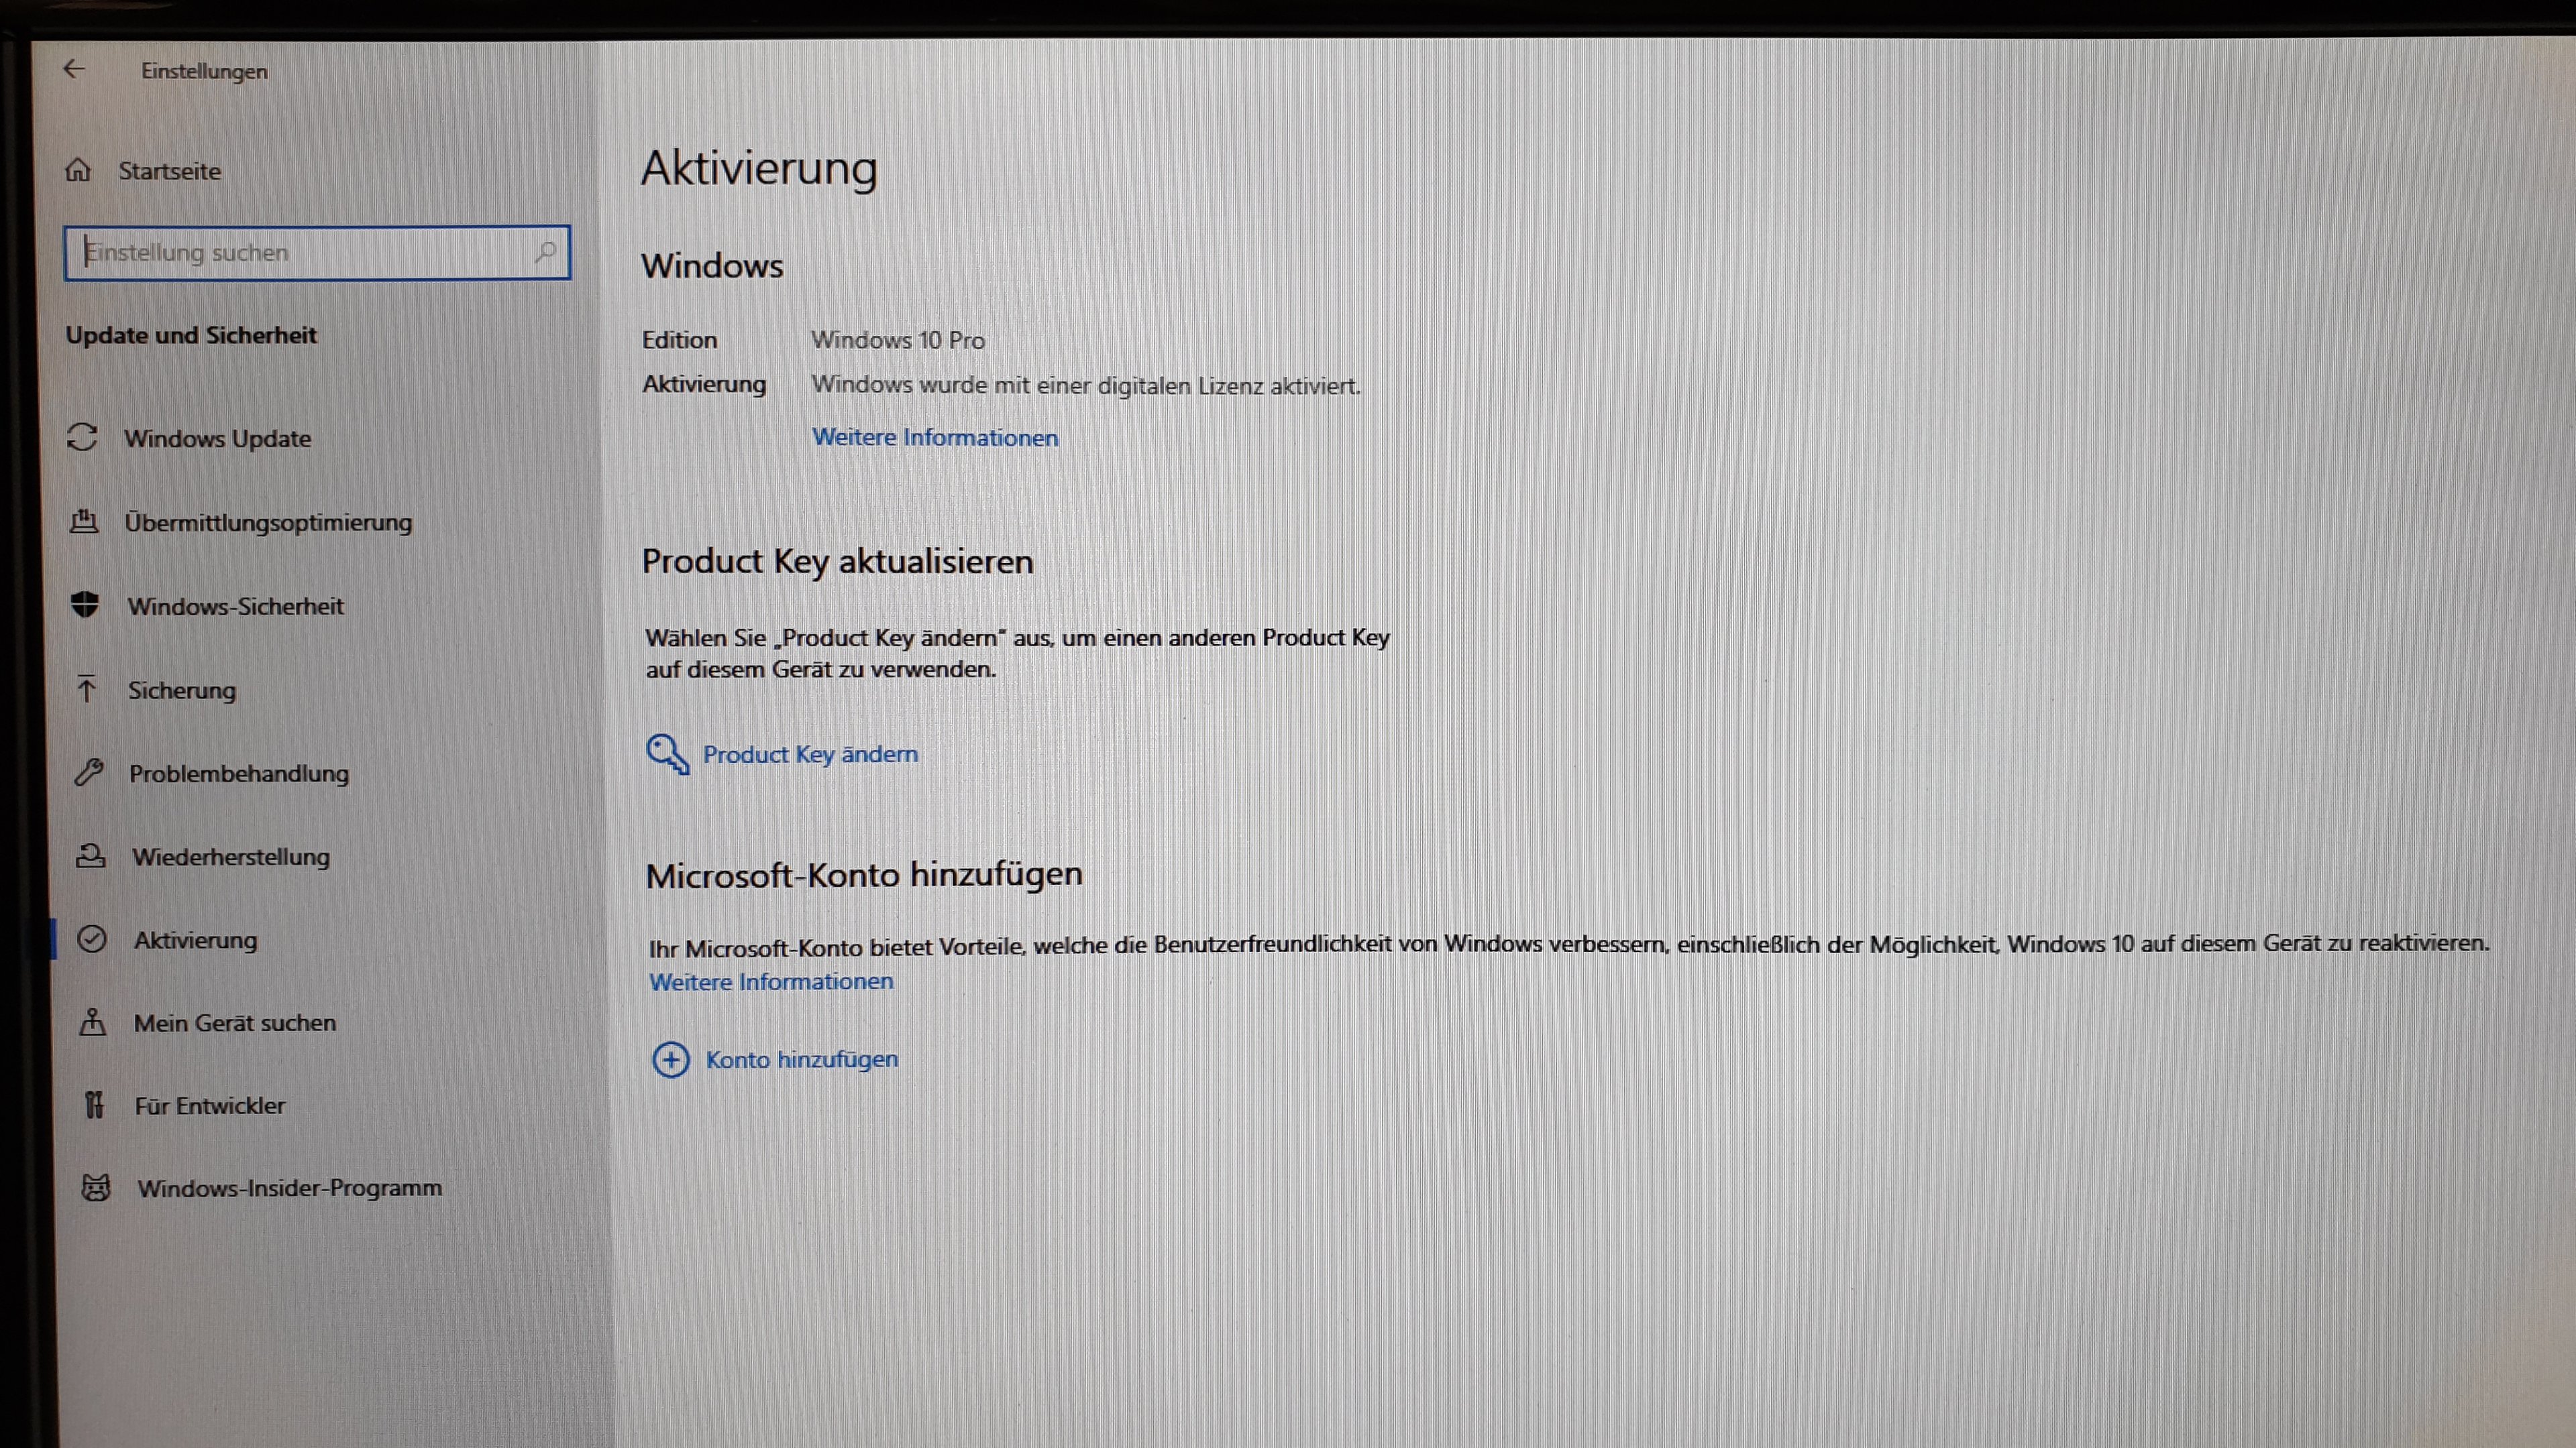This screenshot has width=2576, height=1448.
Task: Click the Aktivierung page heading
Action: point(759,168)
